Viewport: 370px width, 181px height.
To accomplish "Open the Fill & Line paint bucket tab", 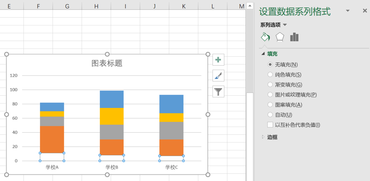I will [x=265, y=37].
